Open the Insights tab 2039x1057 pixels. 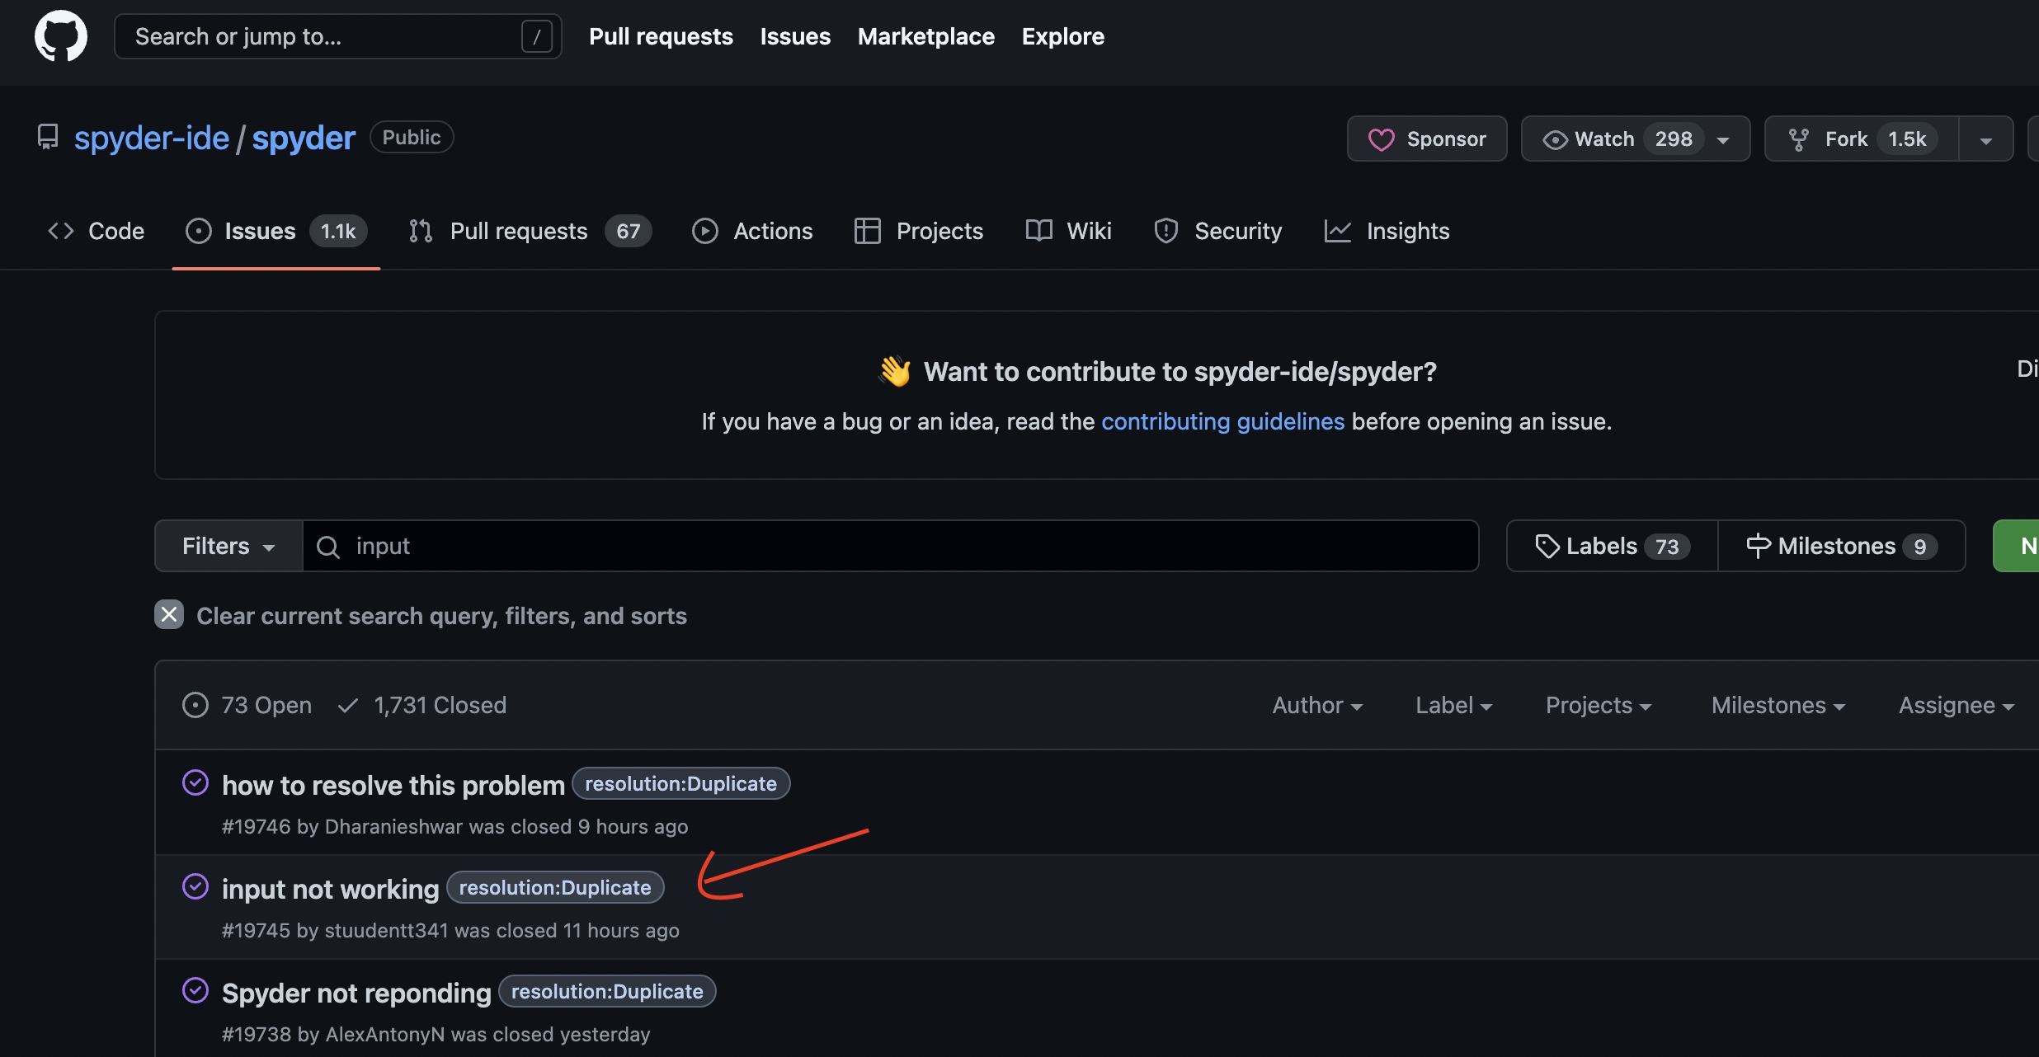(1387, 231)
